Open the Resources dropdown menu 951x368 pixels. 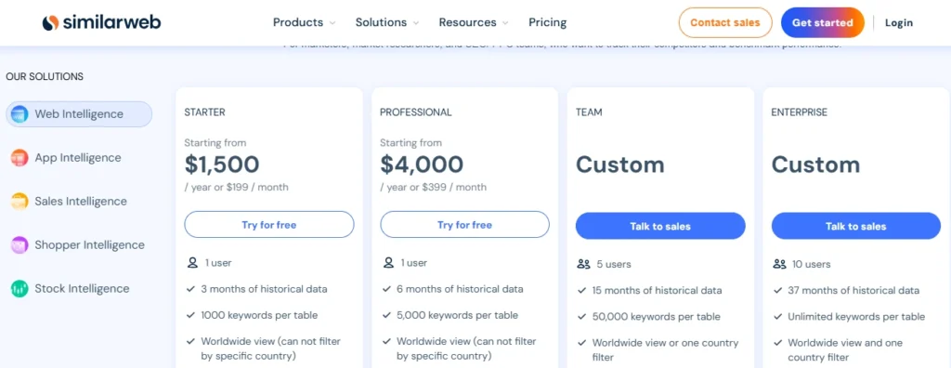(x=474, y=22)
